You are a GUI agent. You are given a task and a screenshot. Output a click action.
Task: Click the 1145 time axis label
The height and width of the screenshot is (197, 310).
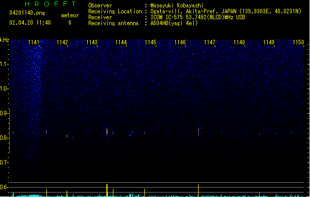coord(150,42)
